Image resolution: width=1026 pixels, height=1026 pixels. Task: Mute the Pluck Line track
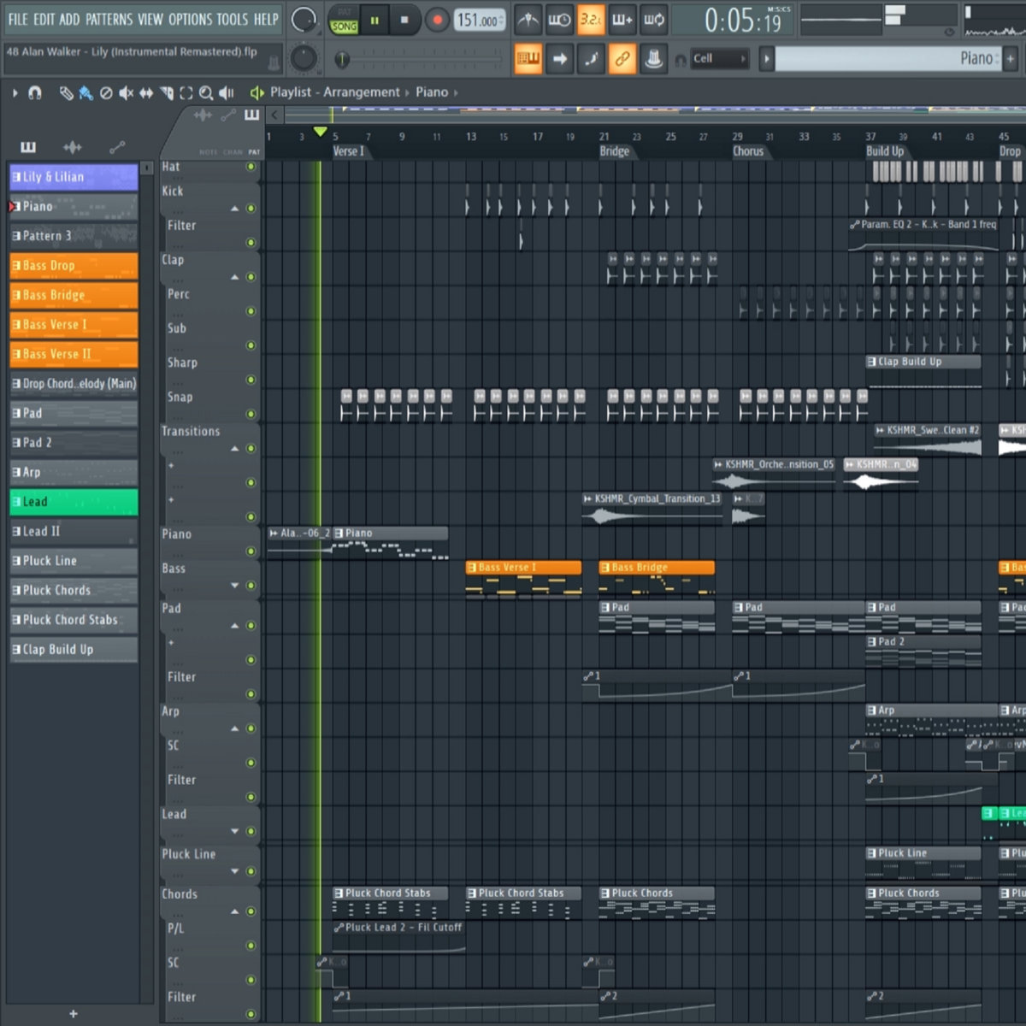point(251,871)
